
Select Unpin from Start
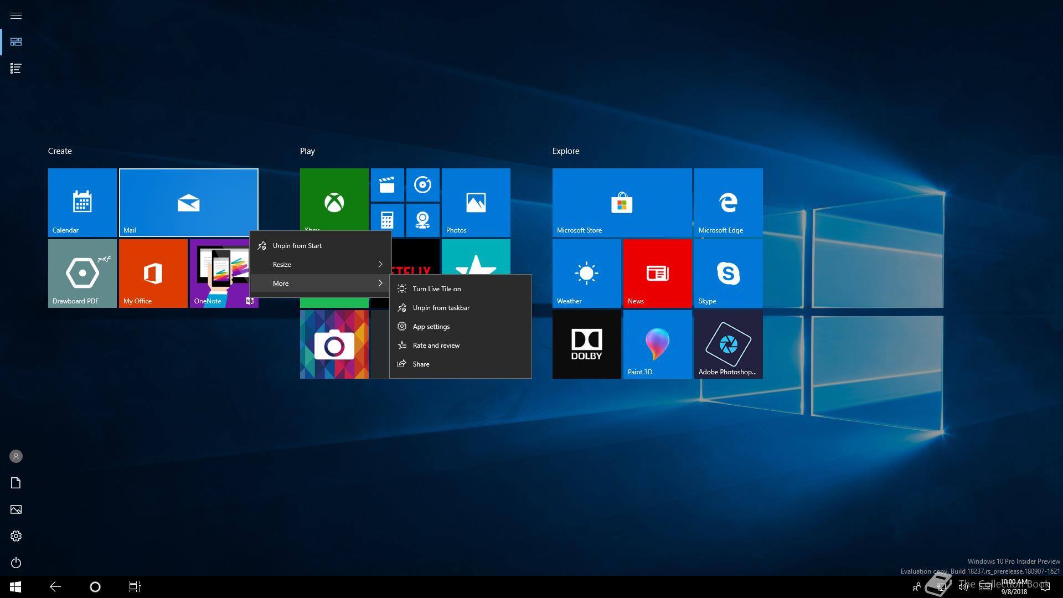point(321,246)
